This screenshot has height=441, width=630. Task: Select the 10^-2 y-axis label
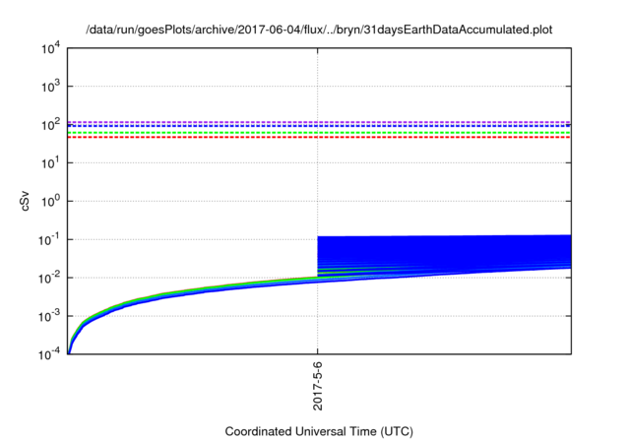[50, 279]
